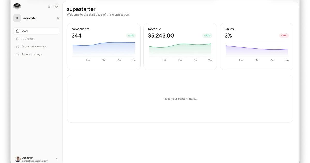Click the New clients card title
This screenshot has width=310, height=163.
(x=80, y=29)
